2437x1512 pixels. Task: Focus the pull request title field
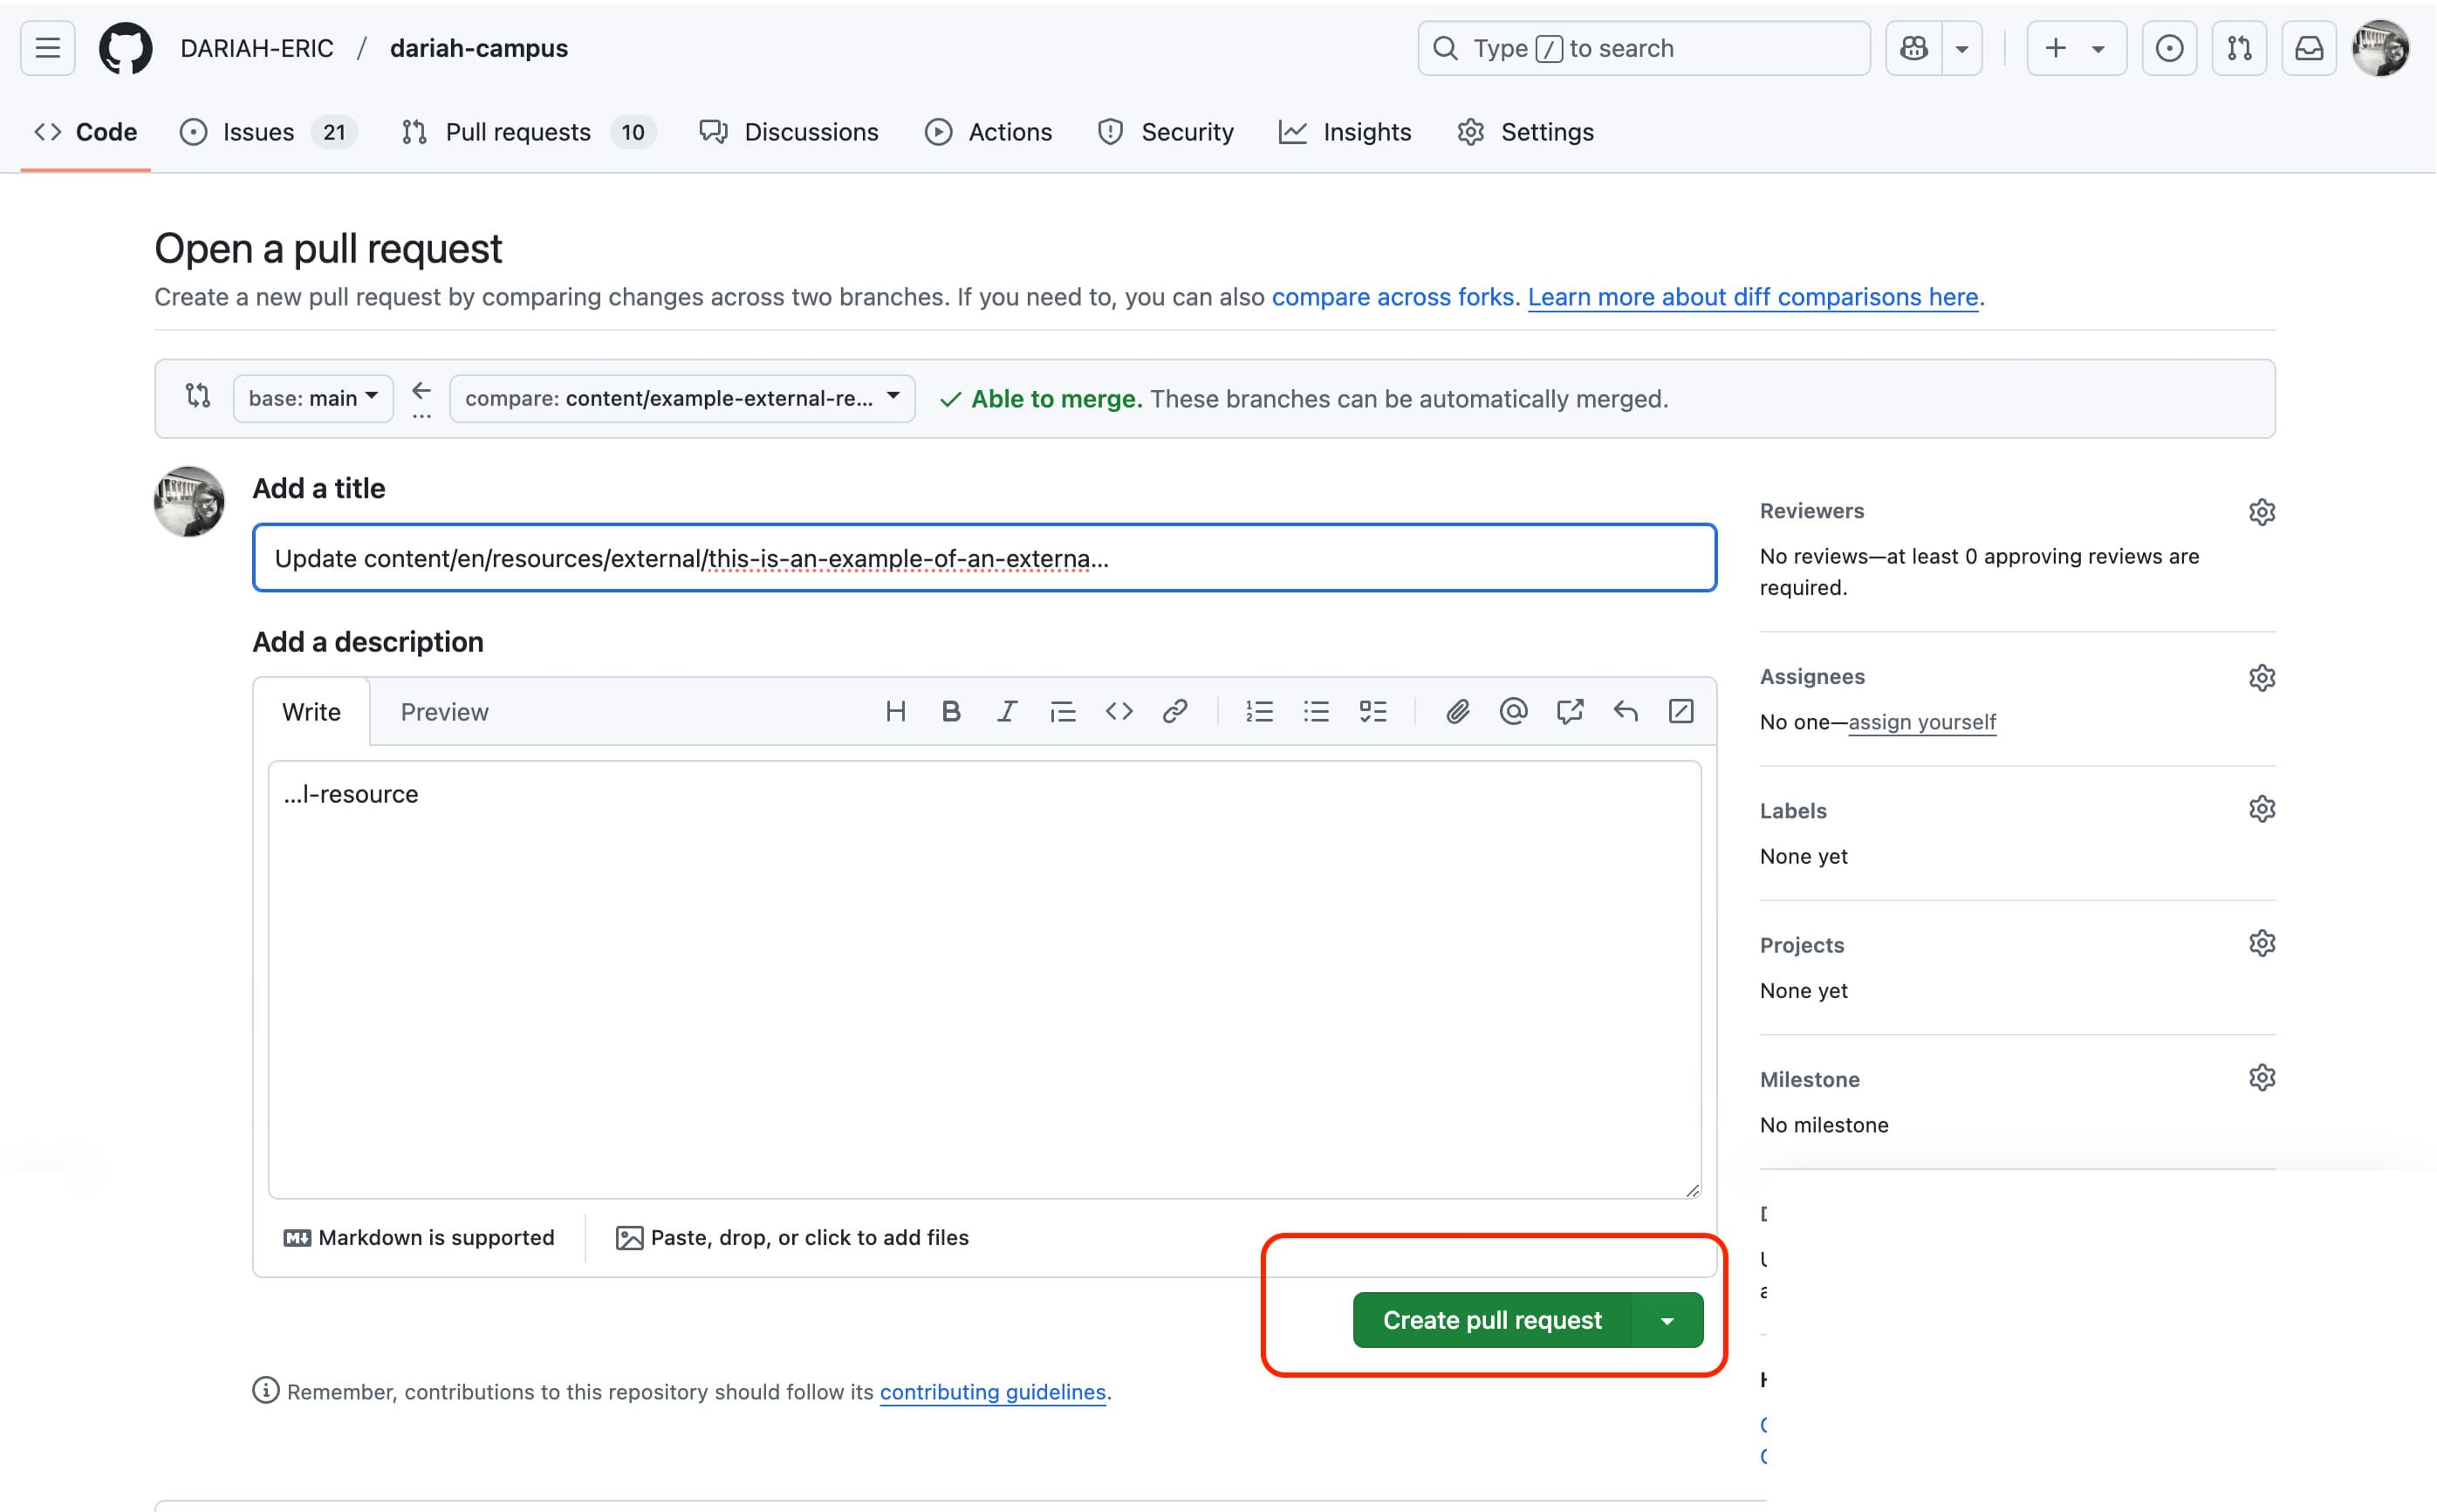(984, 558)
